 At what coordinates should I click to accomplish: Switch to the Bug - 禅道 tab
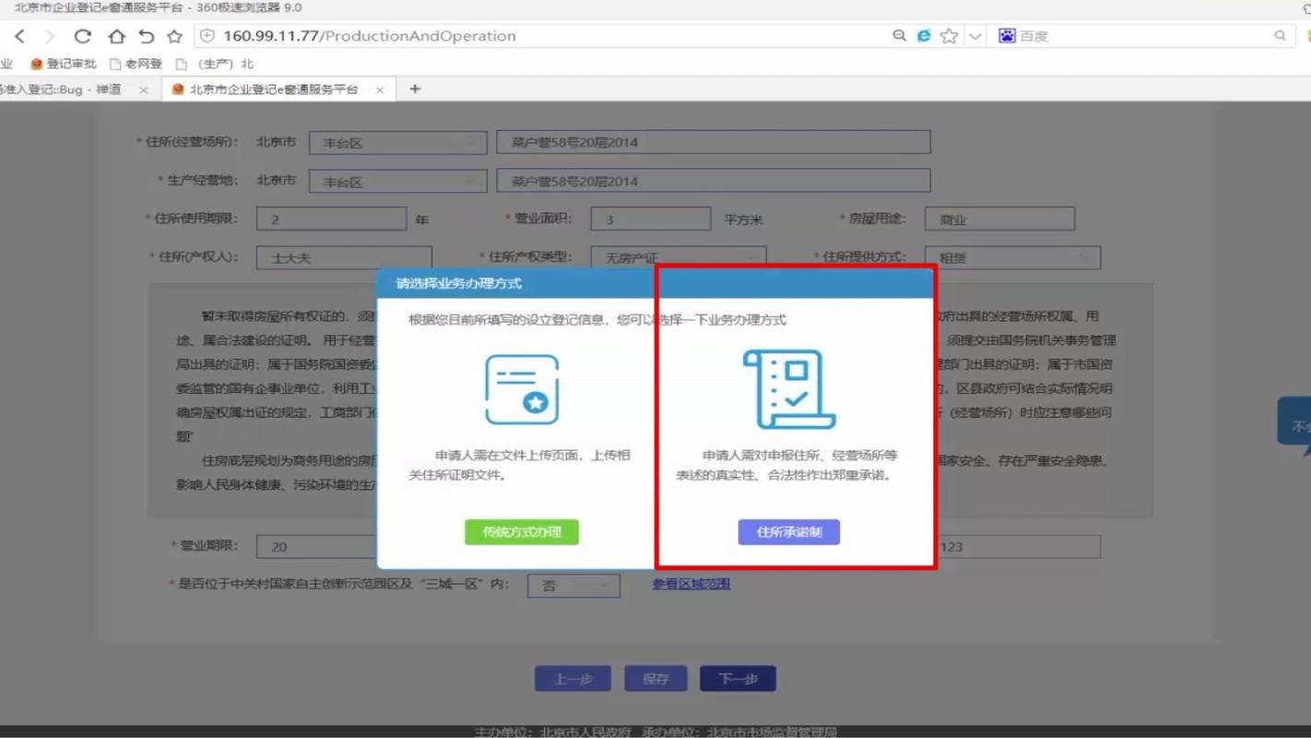click(63, 89)
